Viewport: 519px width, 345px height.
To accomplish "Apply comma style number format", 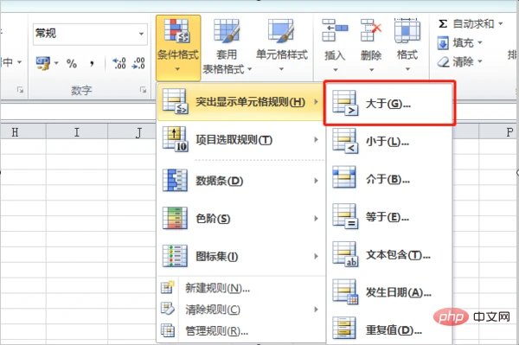I will coord(92,63).
